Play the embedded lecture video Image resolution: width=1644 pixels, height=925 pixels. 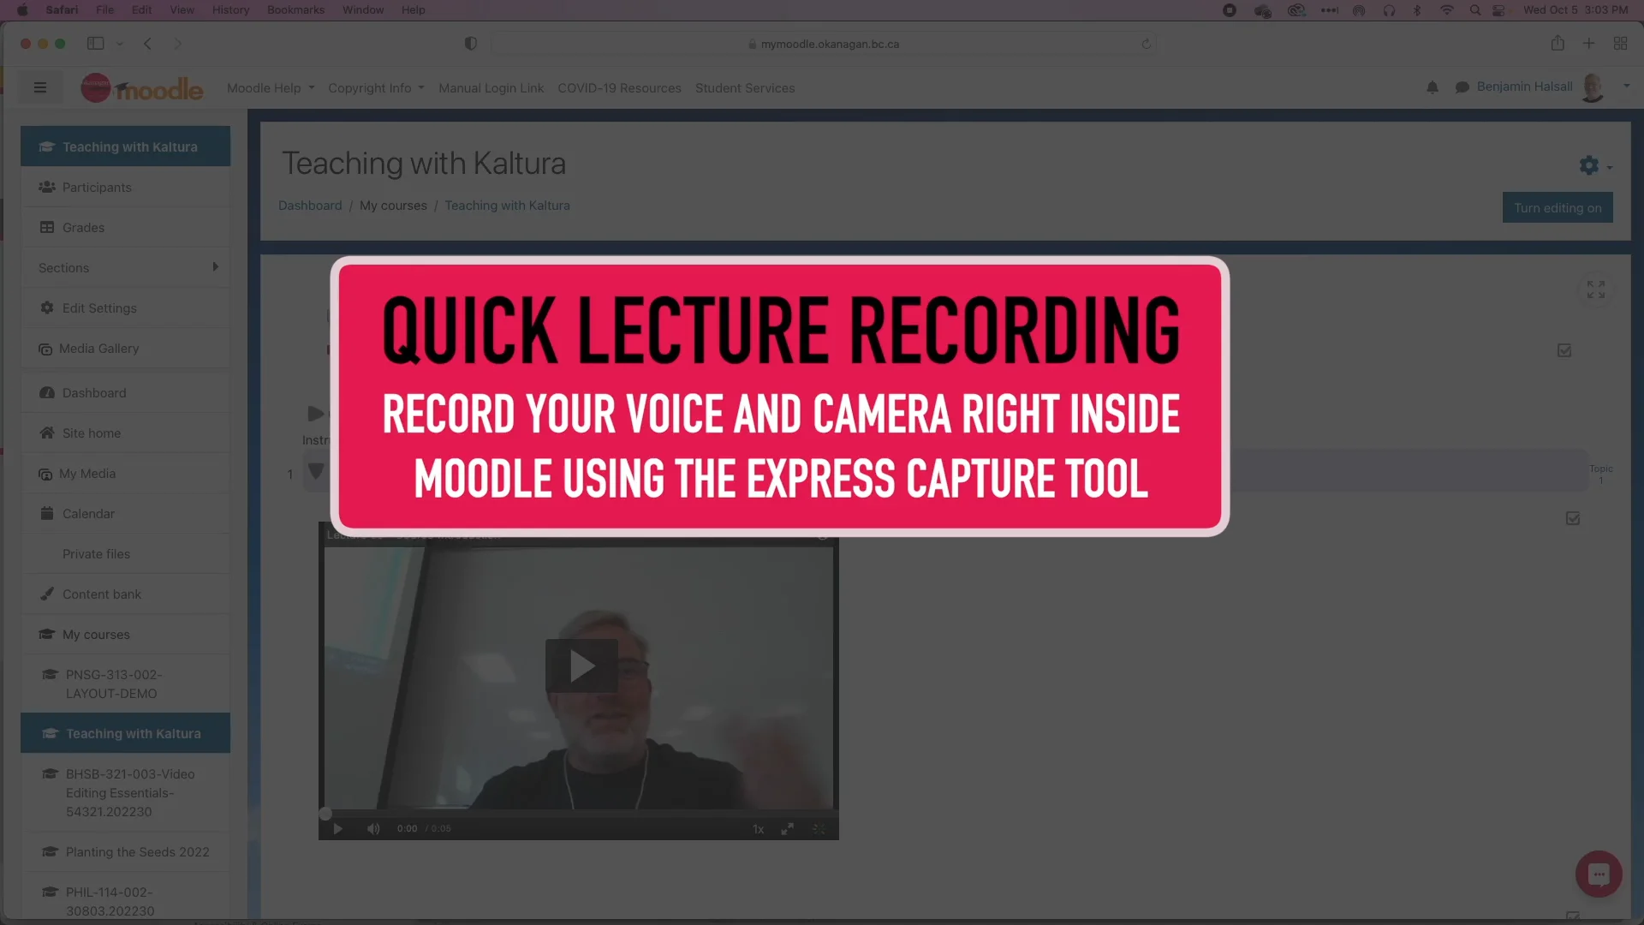(581, 665)
